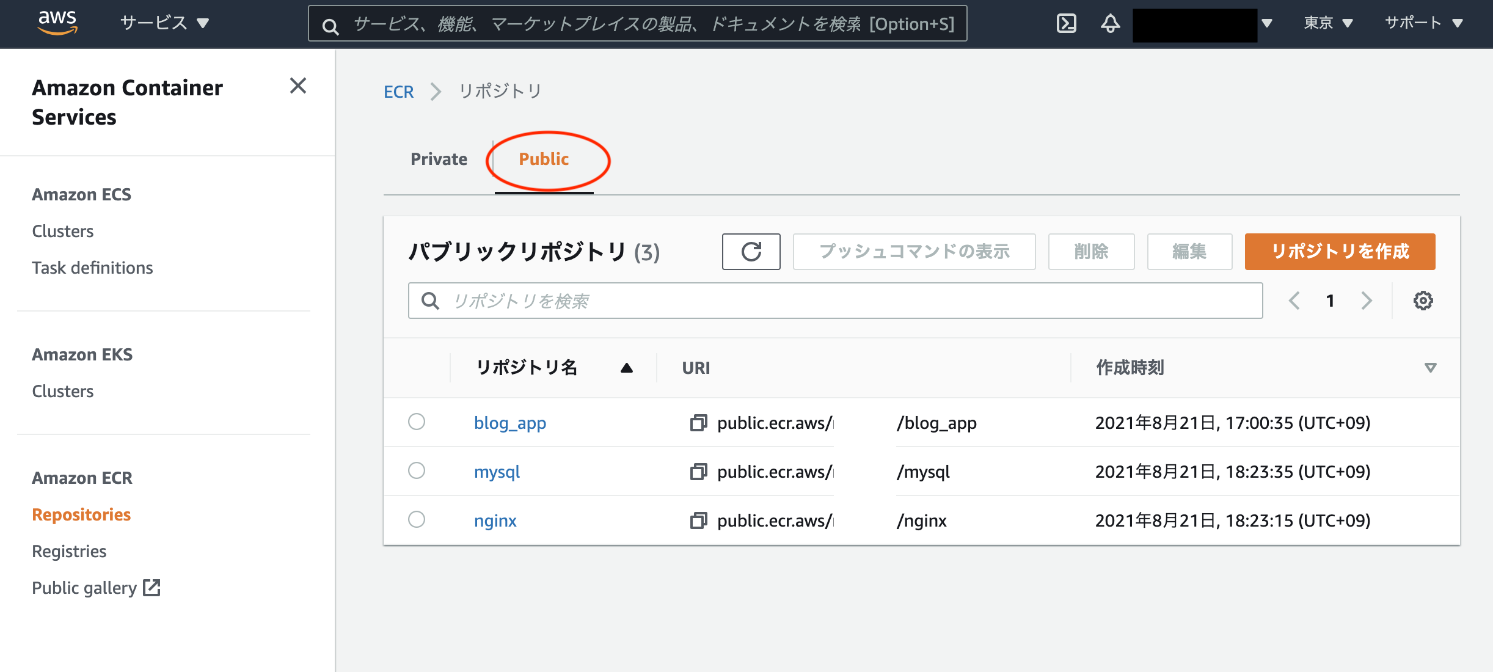Focus the リポジトリを検索 search field
Viewport: 1493px width, 672px height.
835,301
